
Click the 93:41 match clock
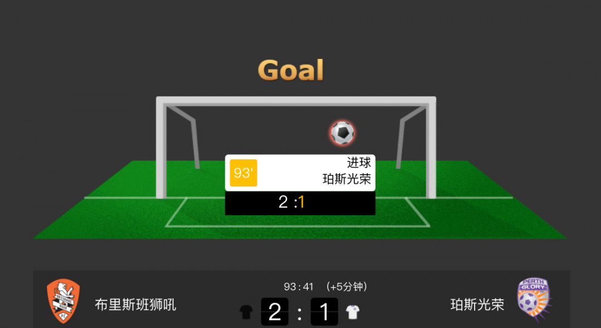point(299,287)
